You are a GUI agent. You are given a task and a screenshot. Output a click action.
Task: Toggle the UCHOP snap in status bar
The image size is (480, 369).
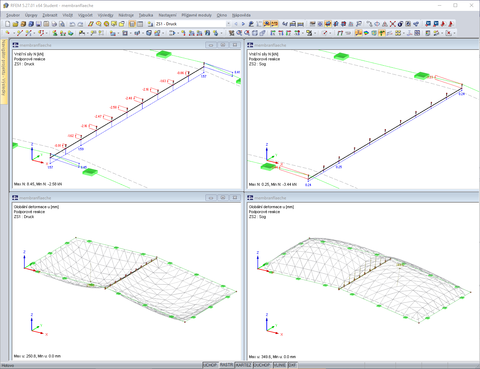point(210,365)
